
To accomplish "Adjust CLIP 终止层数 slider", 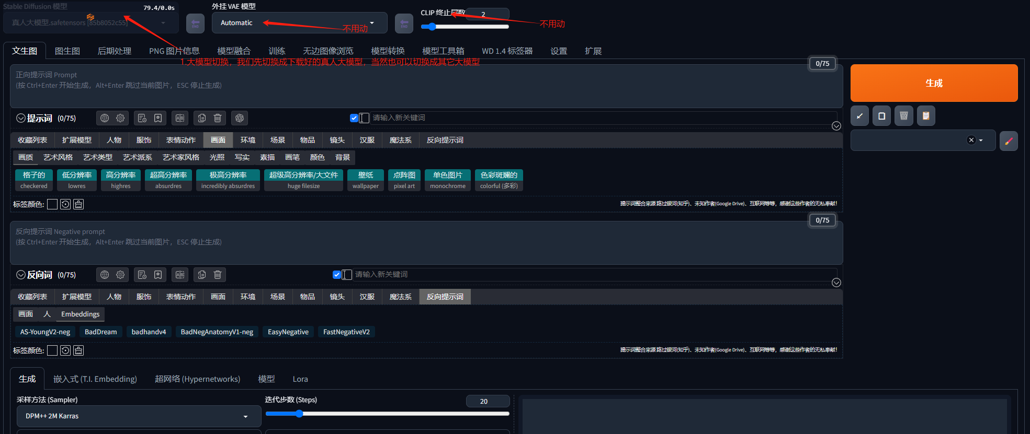I will (x=465, y=27).
